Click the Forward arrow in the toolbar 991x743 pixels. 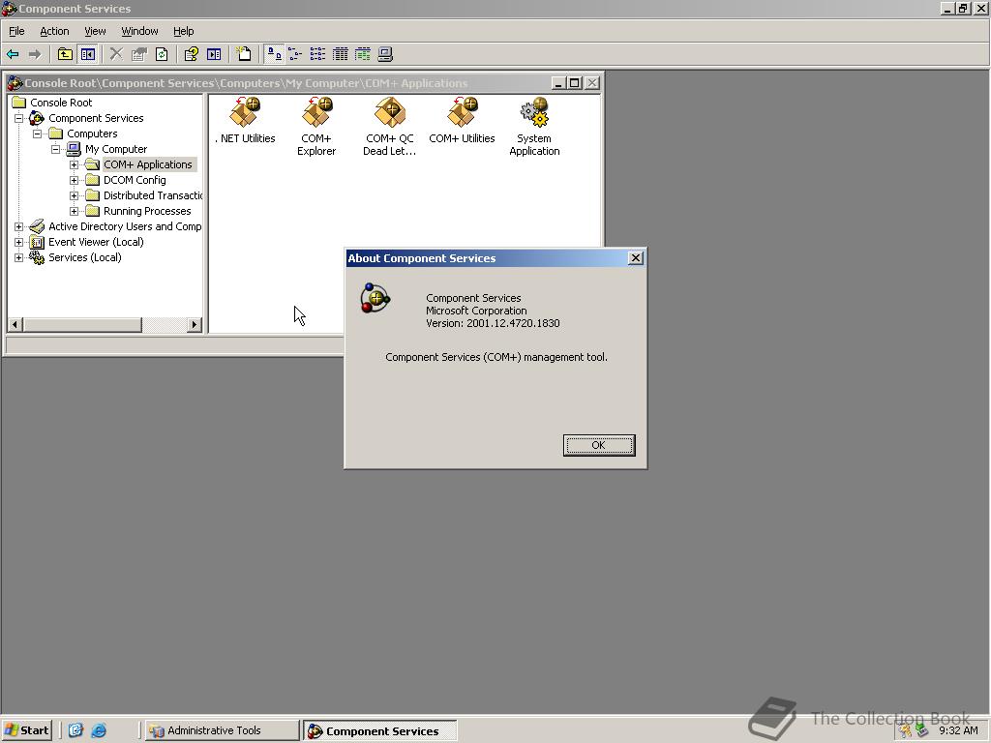[x=35, y=54]
